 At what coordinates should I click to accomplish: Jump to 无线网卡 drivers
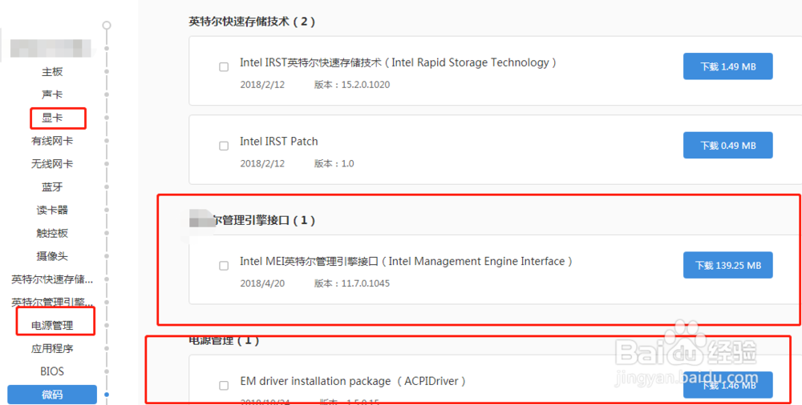pos(52,164)
